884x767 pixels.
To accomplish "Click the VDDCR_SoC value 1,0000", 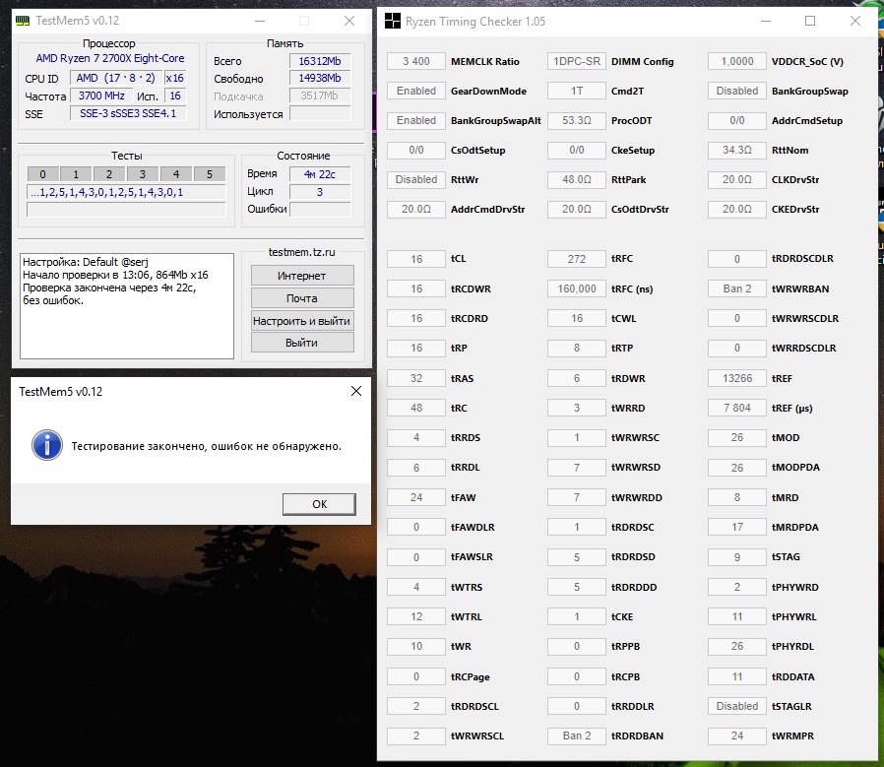I will (x=737, y=61).
